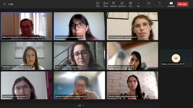Open the Reaccionar emoji menu

tap(122, 4)
